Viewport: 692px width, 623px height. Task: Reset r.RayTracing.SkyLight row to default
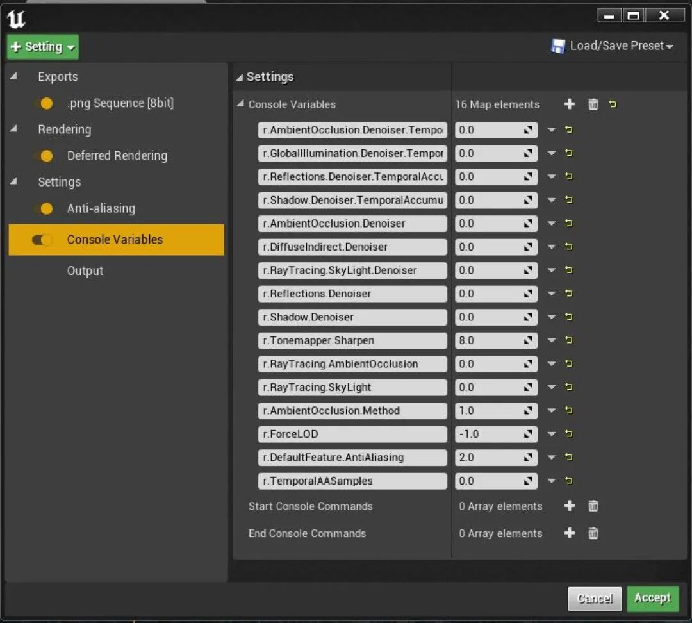(x=569, y=386)
